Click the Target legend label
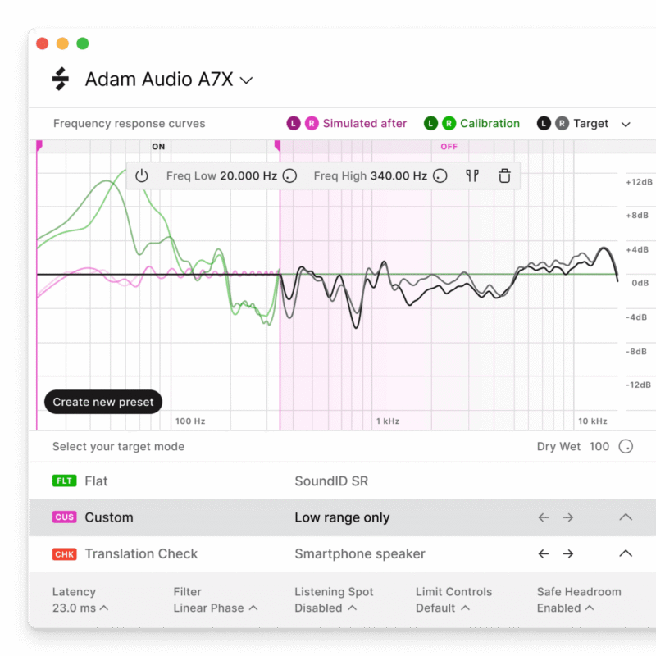 (590, 124)
